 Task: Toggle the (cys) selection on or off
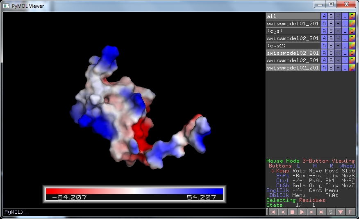pos(293,31)
